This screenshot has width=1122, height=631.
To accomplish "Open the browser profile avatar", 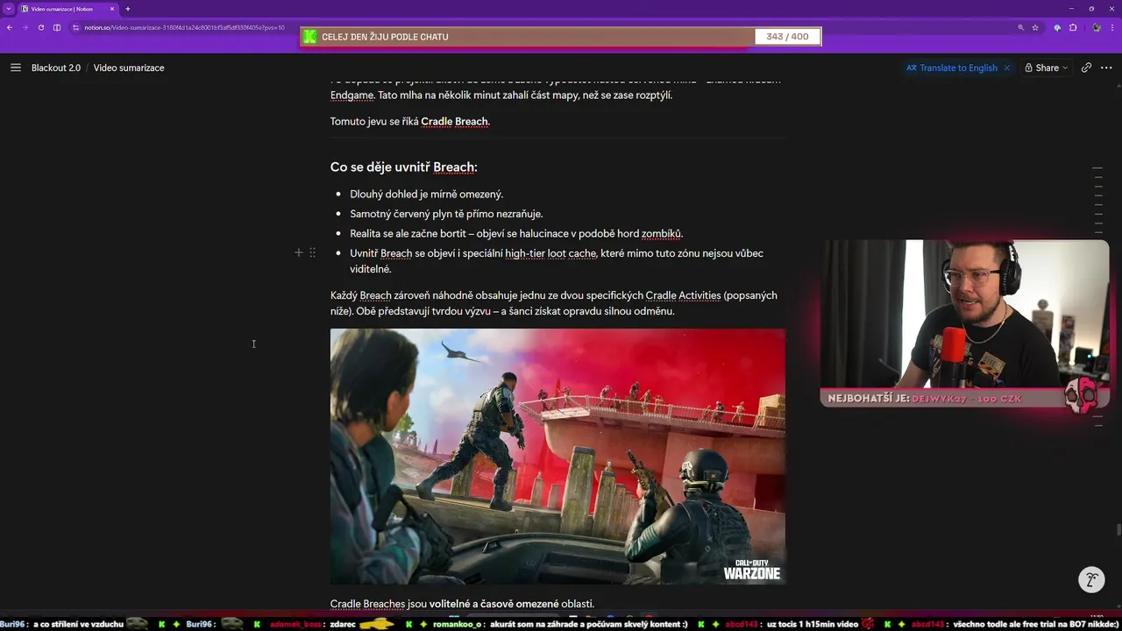I will [1097, 27].
